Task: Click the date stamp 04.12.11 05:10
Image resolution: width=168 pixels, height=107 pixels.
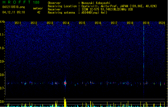Action: [x=14, y=12]
